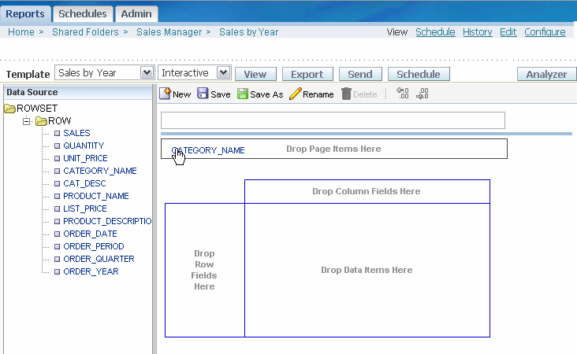Select the LIST_PRICE field
This screenshot has width=577, height=354.
(85, 208)
